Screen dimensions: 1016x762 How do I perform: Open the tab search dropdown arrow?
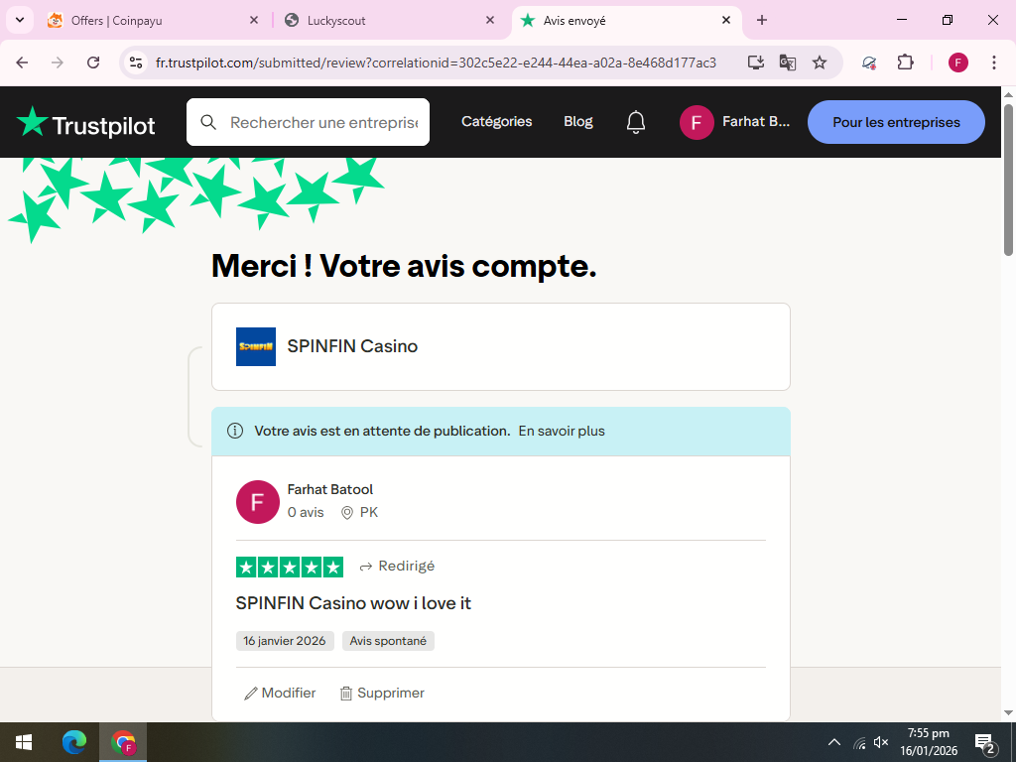tap(20, 20)
